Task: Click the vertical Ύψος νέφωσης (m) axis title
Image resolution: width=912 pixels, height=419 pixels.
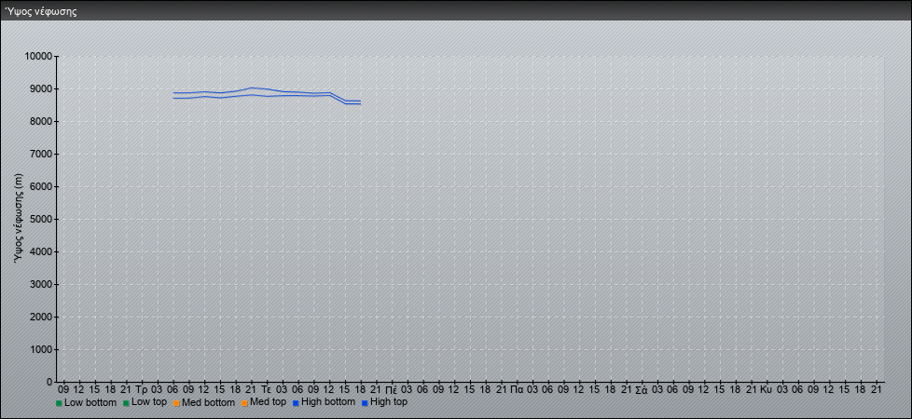Action: (19, 218)
